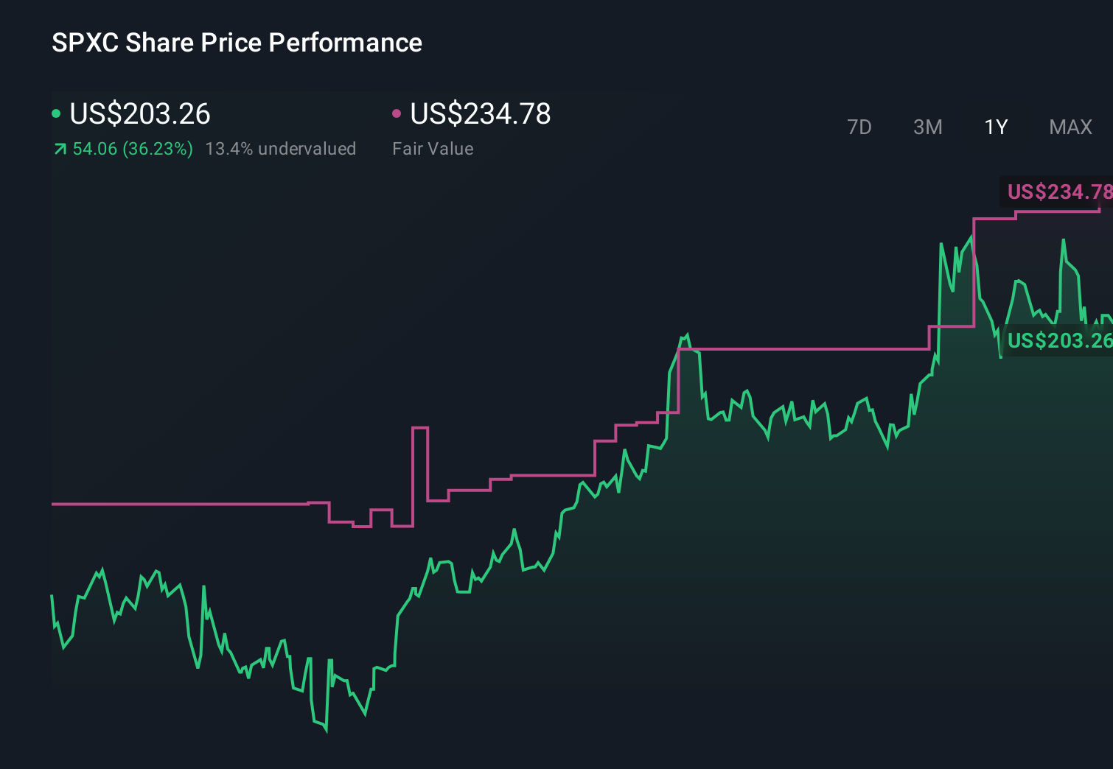Switch to the 3M view
Screen dimensions: 1113x769
click(x=927, y=127)
